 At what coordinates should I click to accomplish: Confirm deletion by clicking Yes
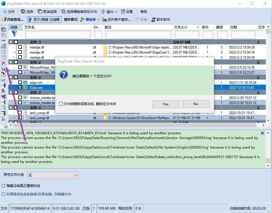[166, 104]
